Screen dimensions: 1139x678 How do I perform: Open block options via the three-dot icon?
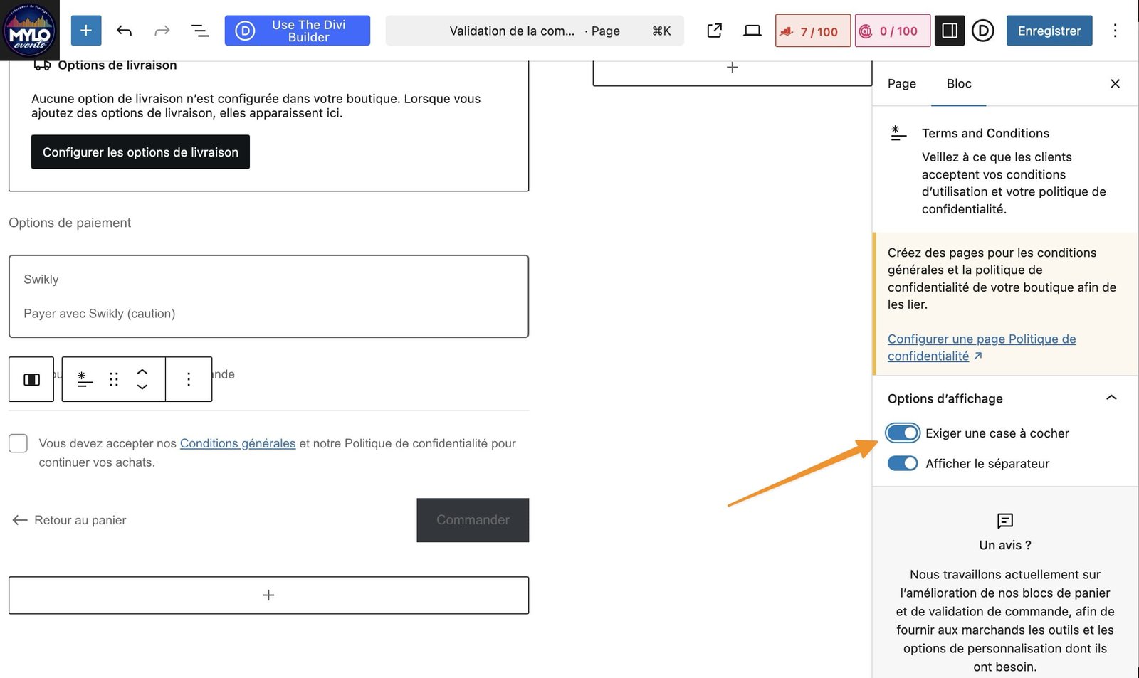[x=189, y=379]
